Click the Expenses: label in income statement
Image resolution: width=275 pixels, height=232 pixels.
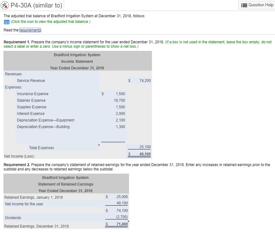13,87
